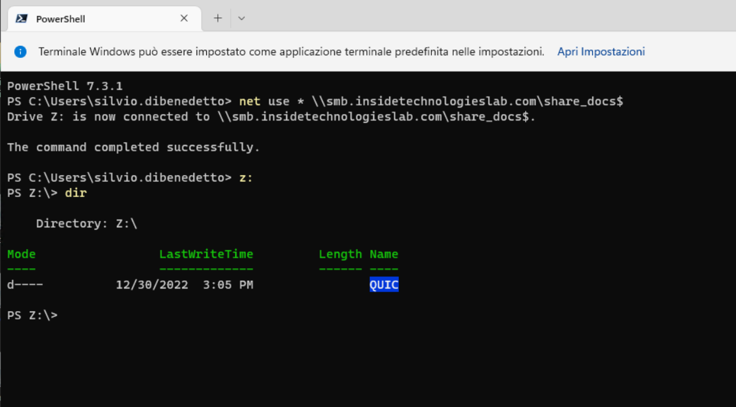The width and height of the screenshot is (736, 407).
Task: Click the PowerShell icon in the tab
Action: pyautogui.click(x=21, y=19)
